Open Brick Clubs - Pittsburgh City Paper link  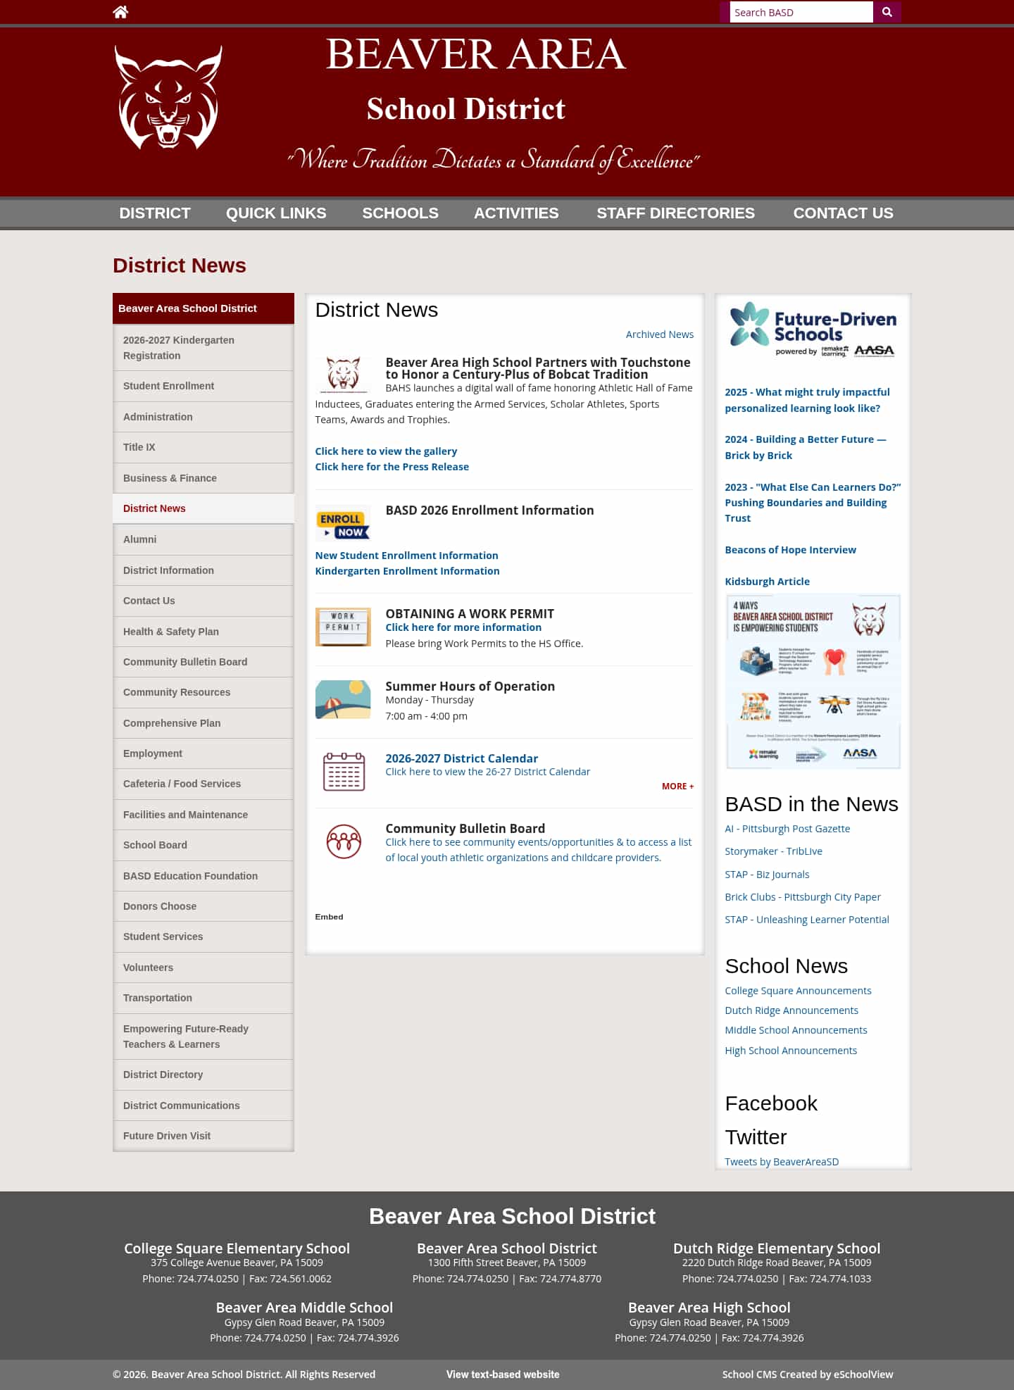(803, 897)
